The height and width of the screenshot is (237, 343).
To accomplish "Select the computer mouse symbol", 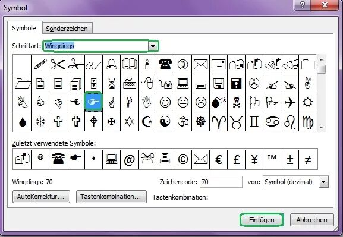I will tap(147, 83).
